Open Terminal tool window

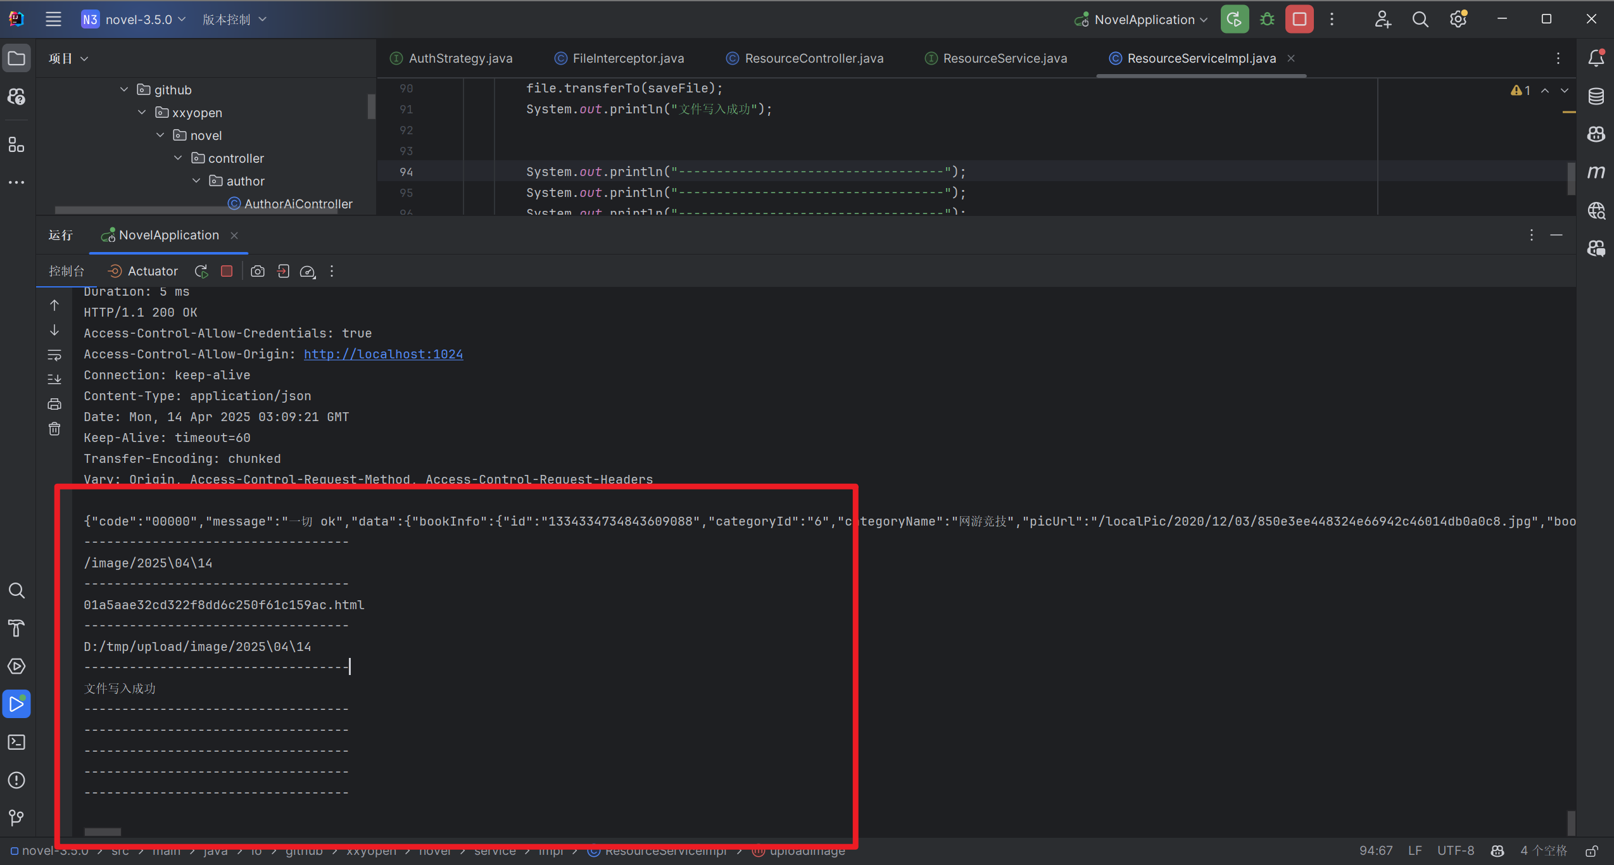[16, 742]
